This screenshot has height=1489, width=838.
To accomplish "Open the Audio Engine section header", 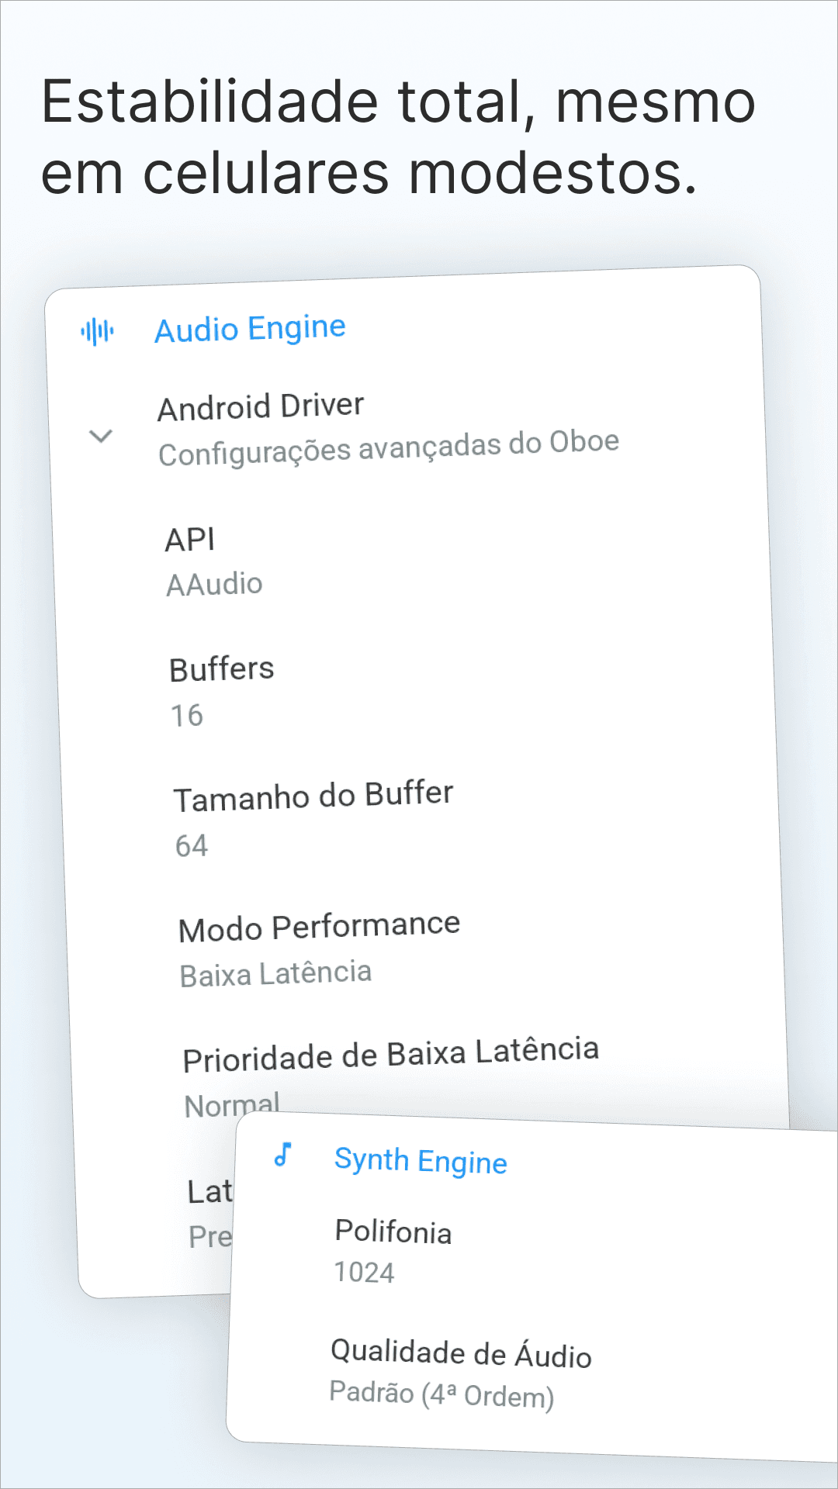I will coord(250,329).
